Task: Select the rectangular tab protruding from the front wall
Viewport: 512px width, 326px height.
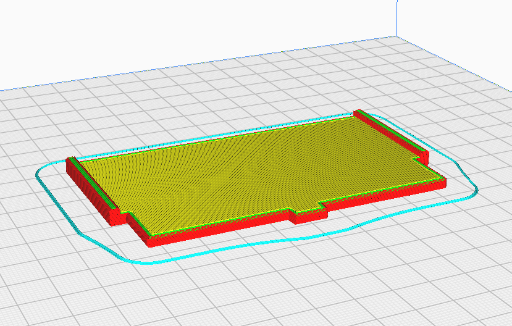Action: [x=309, y=214]
